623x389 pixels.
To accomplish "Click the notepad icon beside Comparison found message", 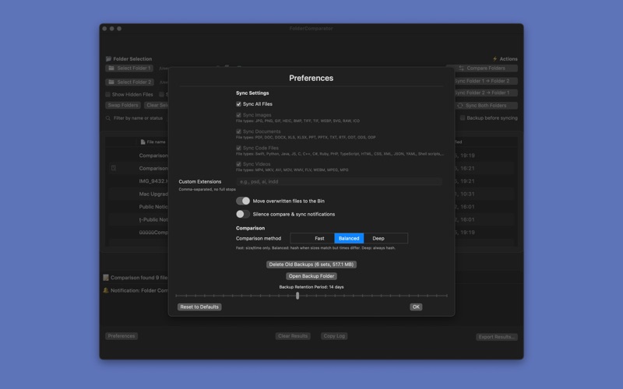I will click(106, 278).
